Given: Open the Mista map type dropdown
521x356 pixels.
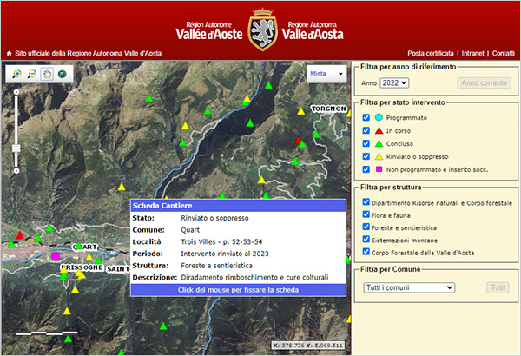Looking at the screenshot, I should [x=326, y=74].
